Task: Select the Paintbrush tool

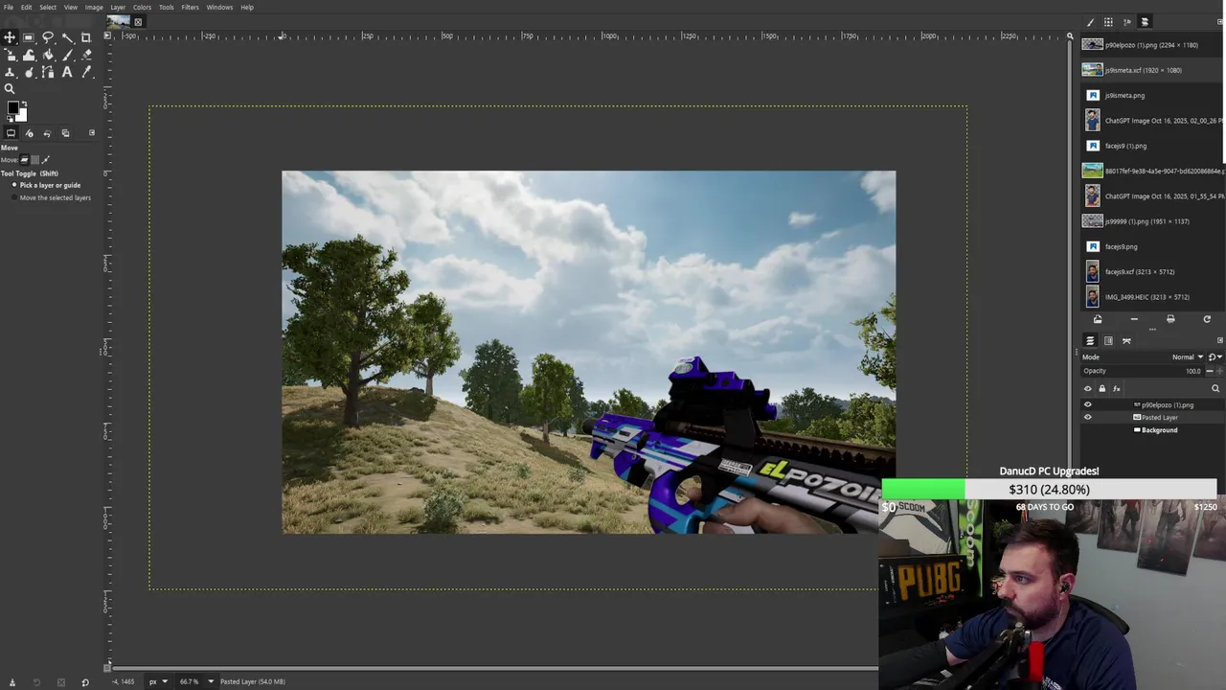Action: (67, 56)
